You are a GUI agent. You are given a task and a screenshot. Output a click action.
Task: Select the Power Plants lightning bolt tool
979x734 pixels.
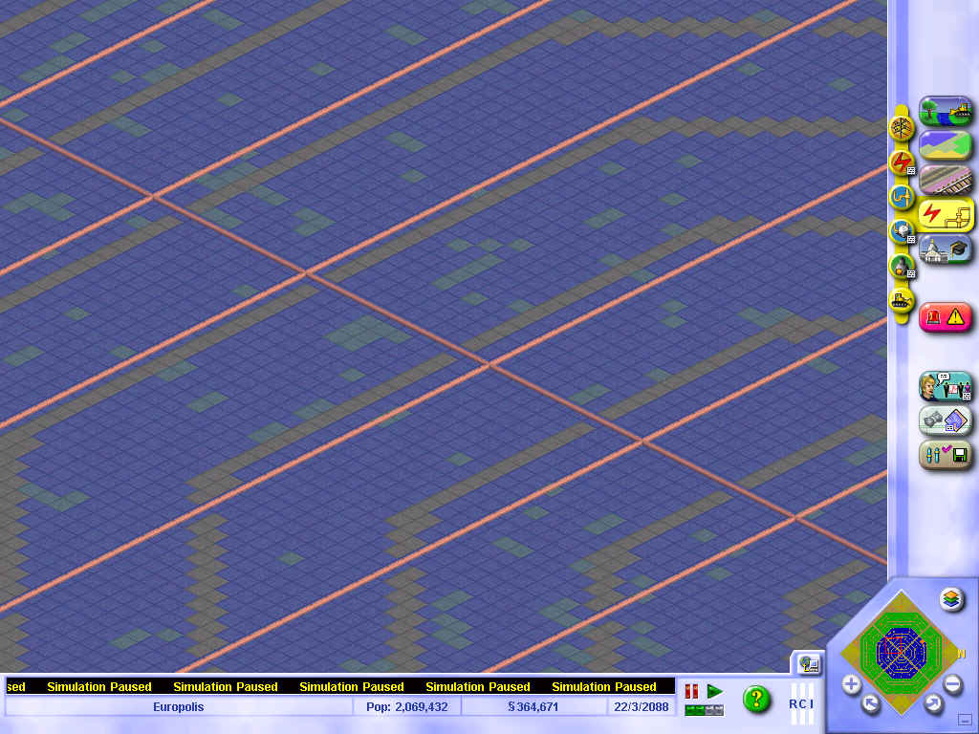[x=902, y=162]
